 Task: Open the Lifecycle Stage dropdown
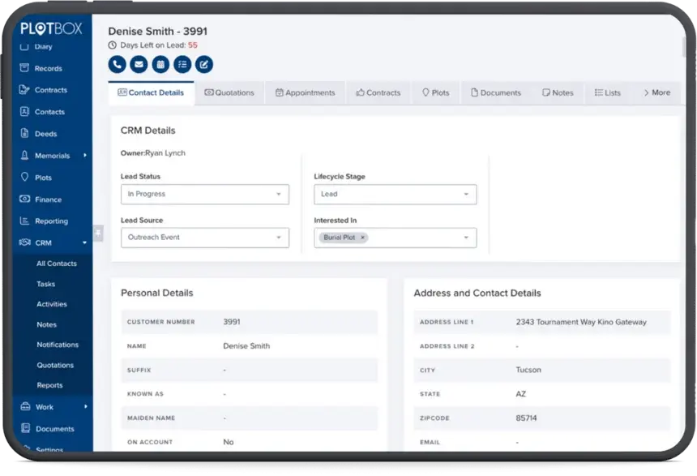pyautogui.click(x=395, y=194)
